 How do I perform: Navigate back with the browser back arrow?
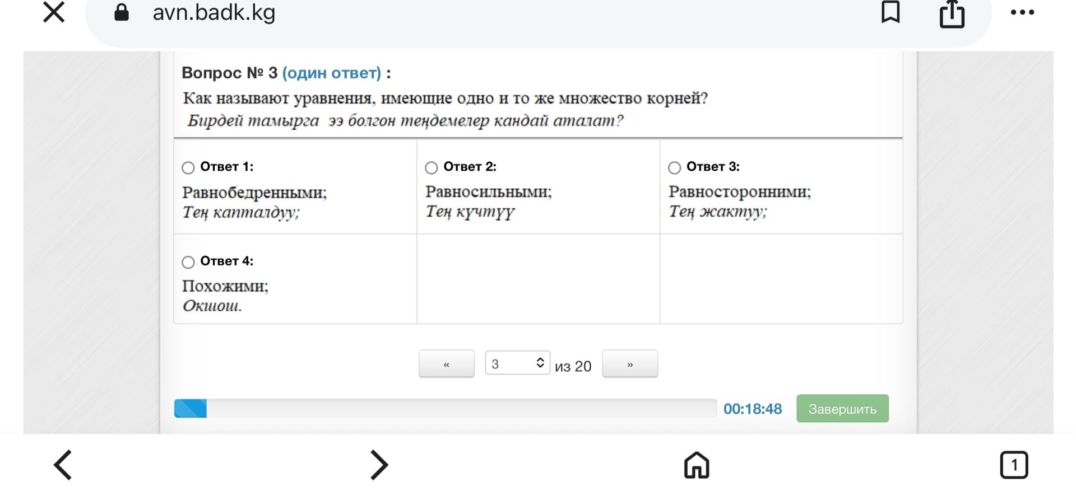63,465
